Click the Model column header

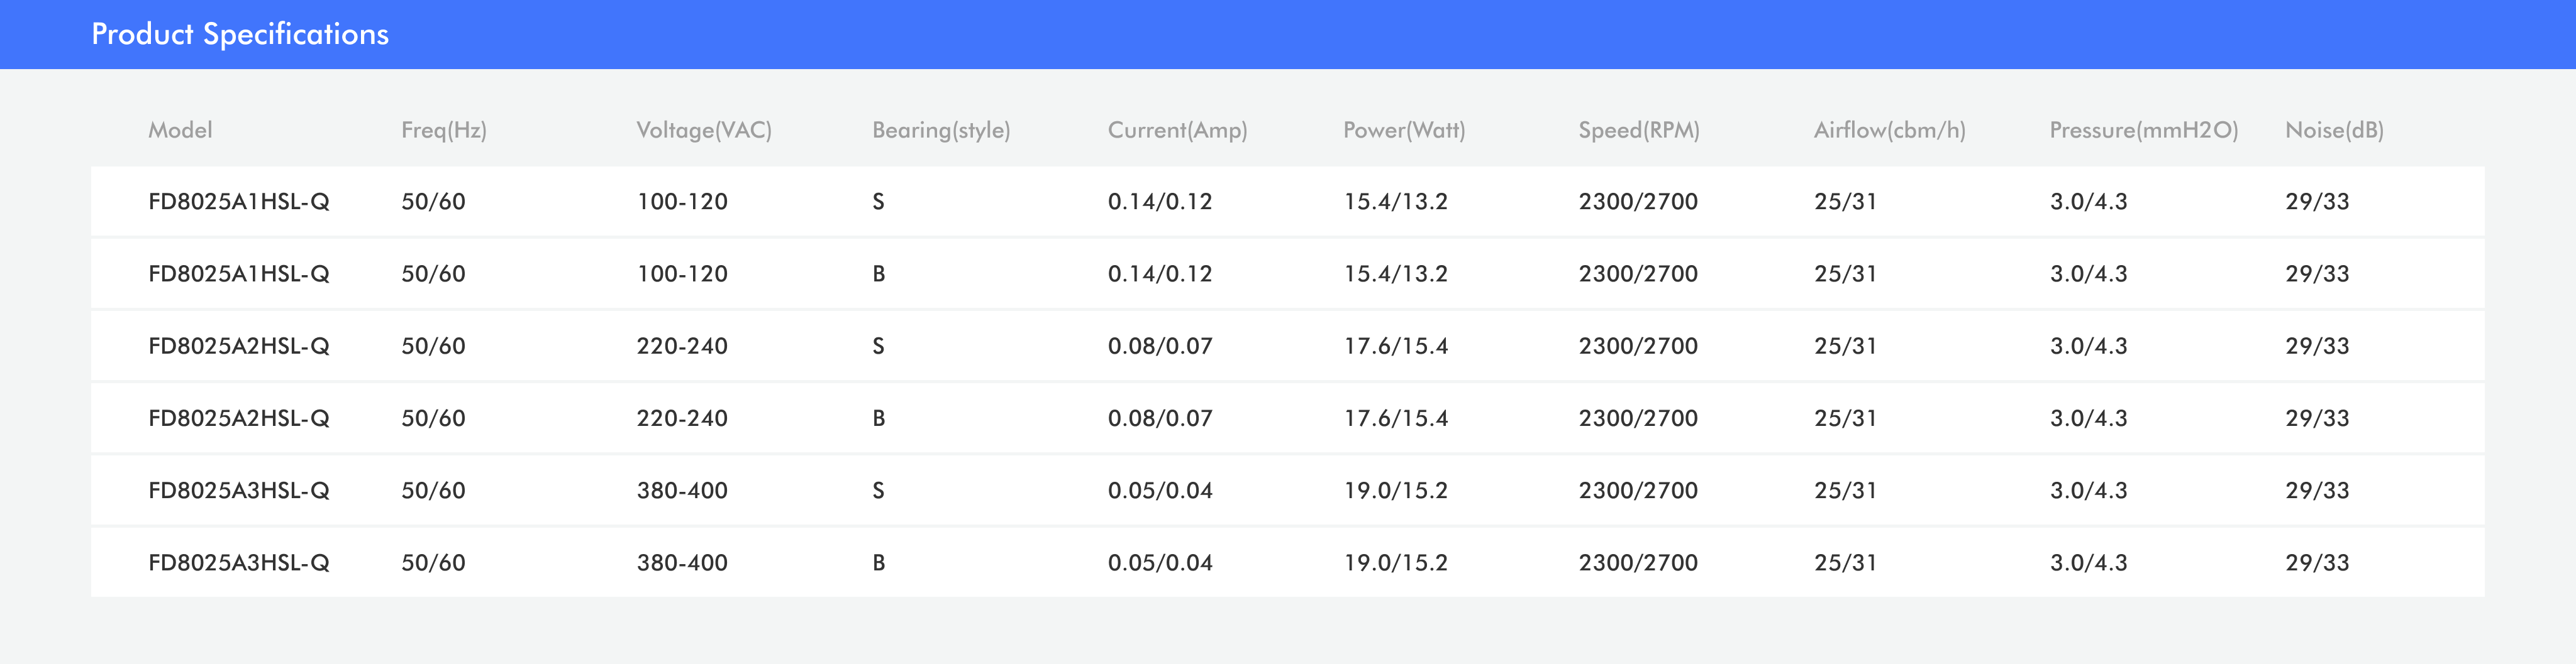pos(180,130)
